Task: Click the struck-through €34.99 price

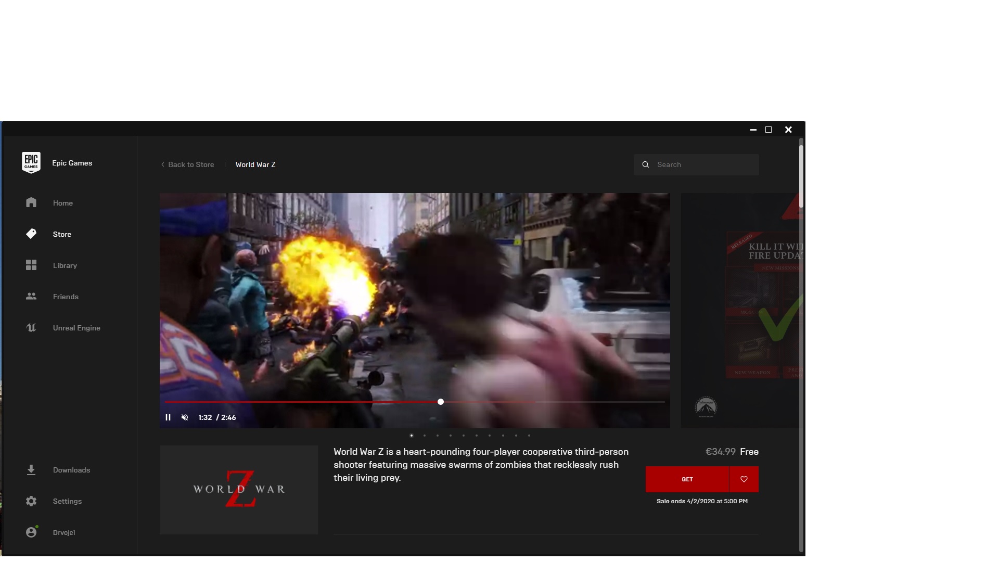Action: pyautogui.click(x=721, y=452)
